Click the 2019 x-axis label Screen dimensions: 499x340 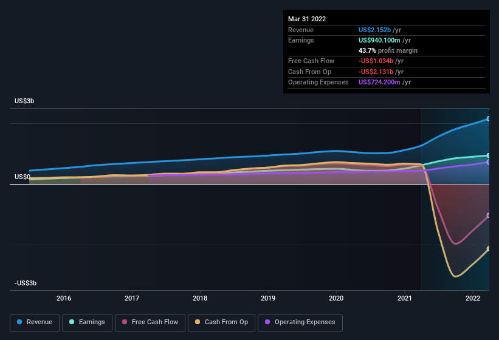pyautogui.click(x=268, y=298)
